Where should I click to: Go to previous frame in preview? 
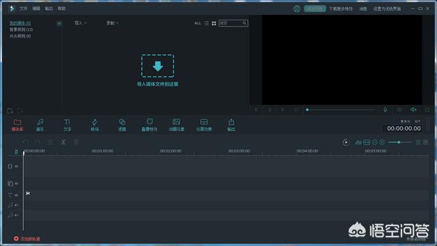(257, 110)
